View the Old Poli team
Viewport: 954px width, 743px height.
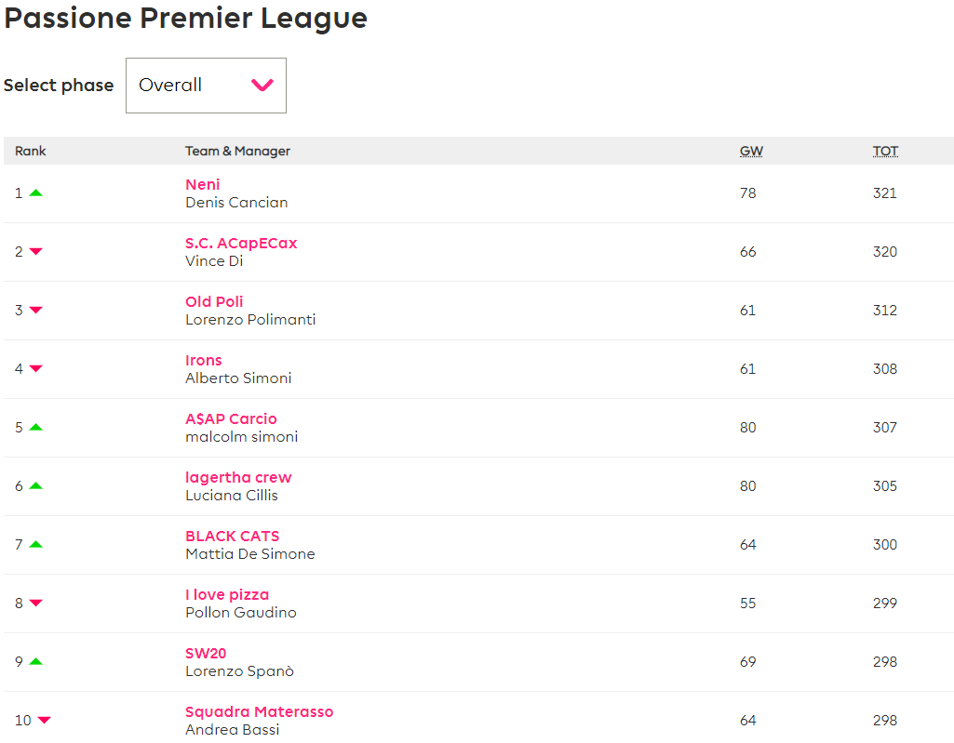click(x=214, y=301)
